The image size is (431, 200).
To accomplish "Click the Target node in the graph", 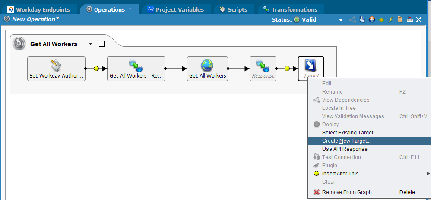I will click(x=311, y=67).
